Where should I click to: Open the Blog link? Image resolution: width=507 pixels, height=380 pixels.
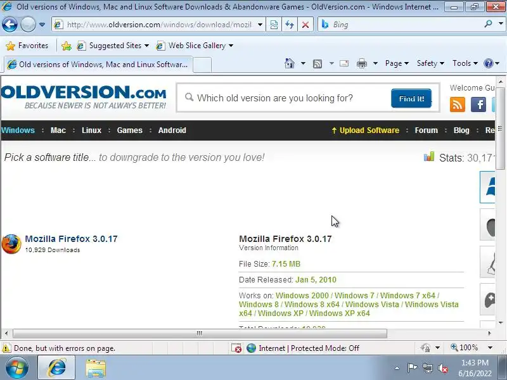pos(461,130)
